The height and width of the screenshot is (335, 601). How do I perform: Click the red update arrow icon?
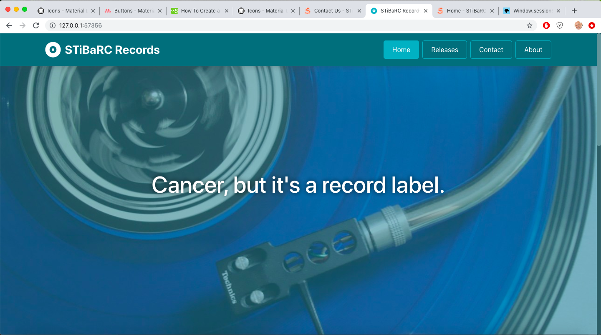591,25
